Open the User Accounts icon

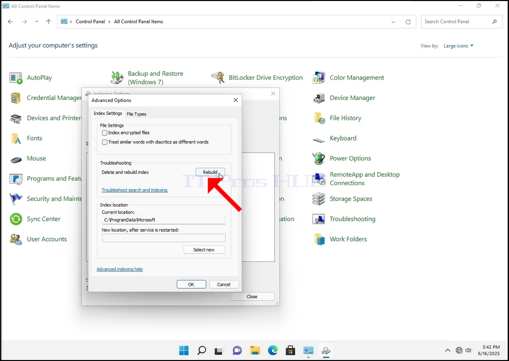pos(16,239)
